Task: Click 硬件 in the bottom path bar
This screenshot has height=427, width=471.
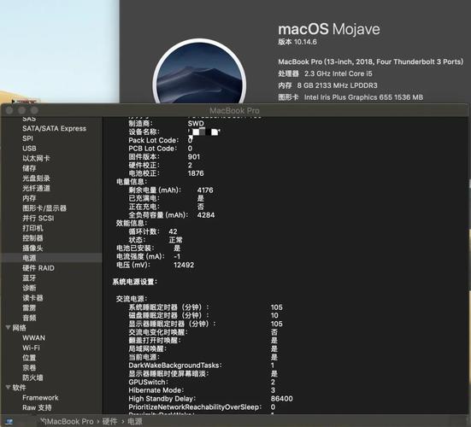Action: (109, 422)
